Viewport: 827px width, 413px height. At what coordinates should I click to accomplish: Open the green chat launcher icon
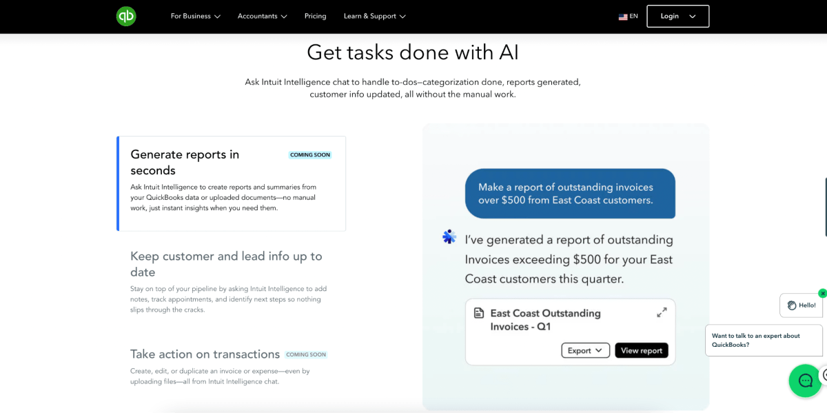805,381
